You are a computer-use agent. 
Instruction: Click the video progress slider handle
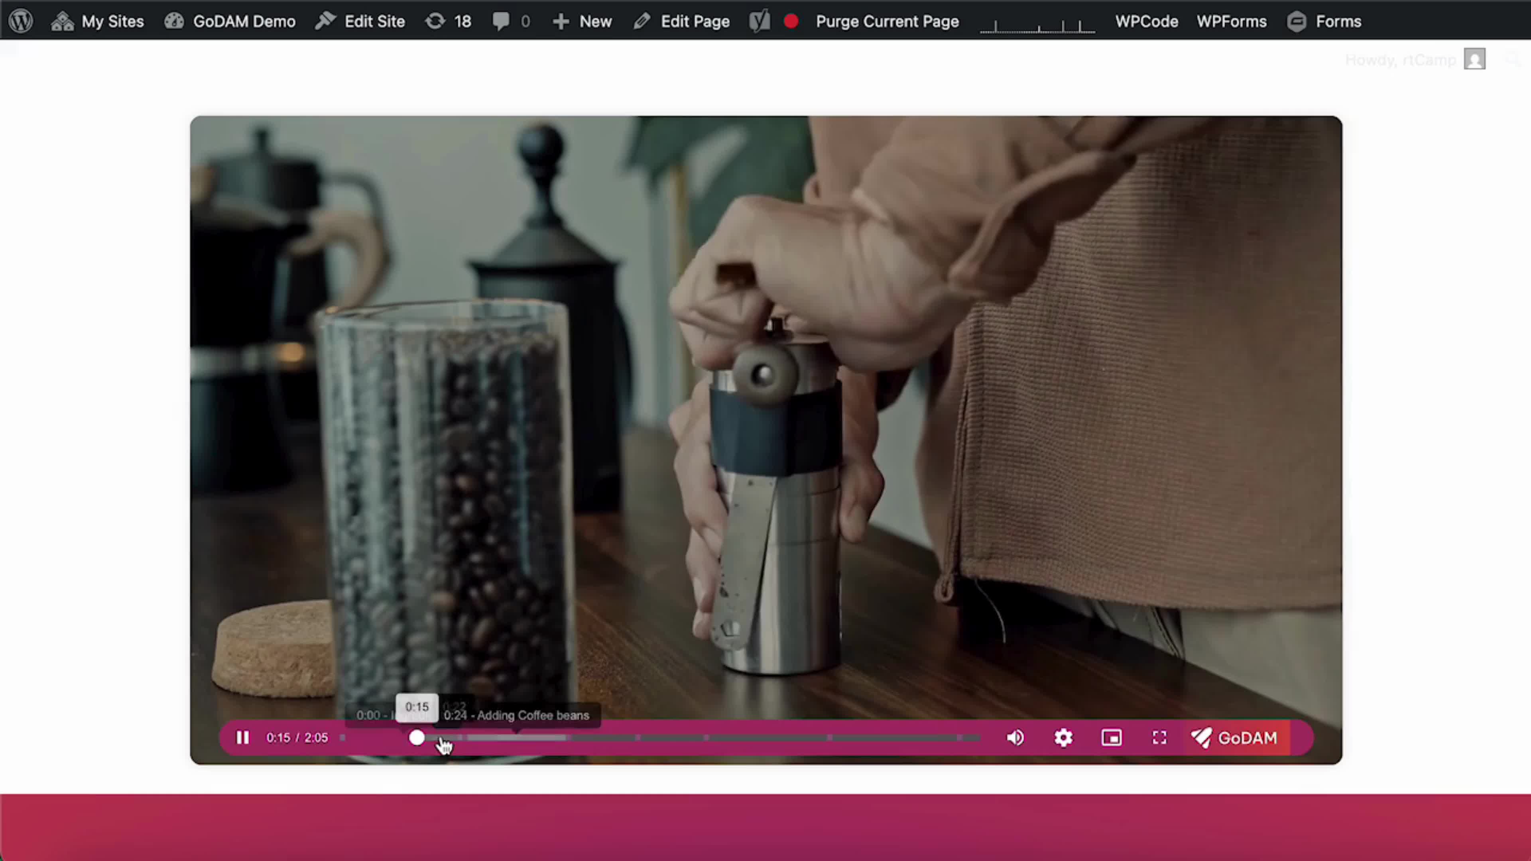point(417,737)
